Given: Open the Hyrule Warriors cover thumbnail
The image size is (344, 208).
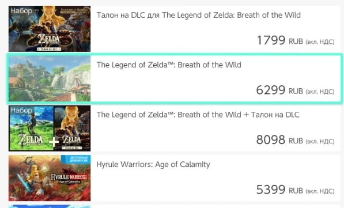Looking at the screenshot, I should click(x=50, y=178).
